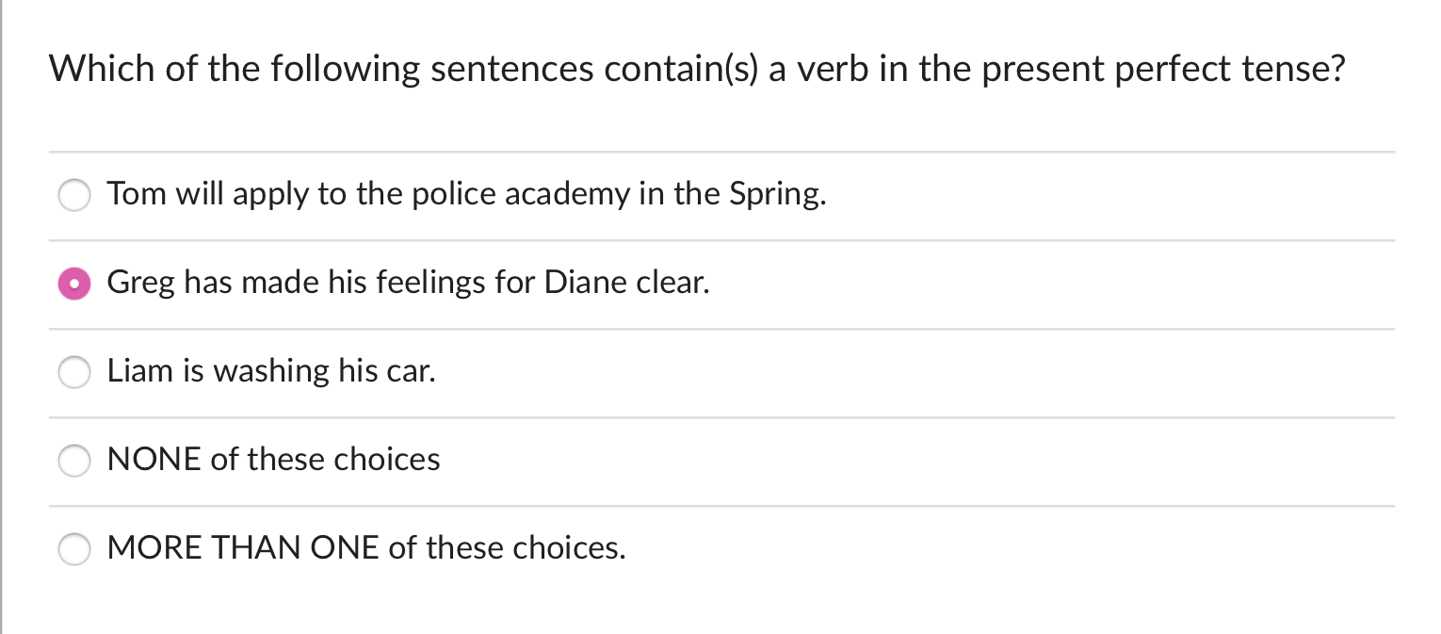The height and width of the screenshot is (634, 1441).
Task: Click the sentence 'Greg has made his feelings'
Action: (408, 283)
